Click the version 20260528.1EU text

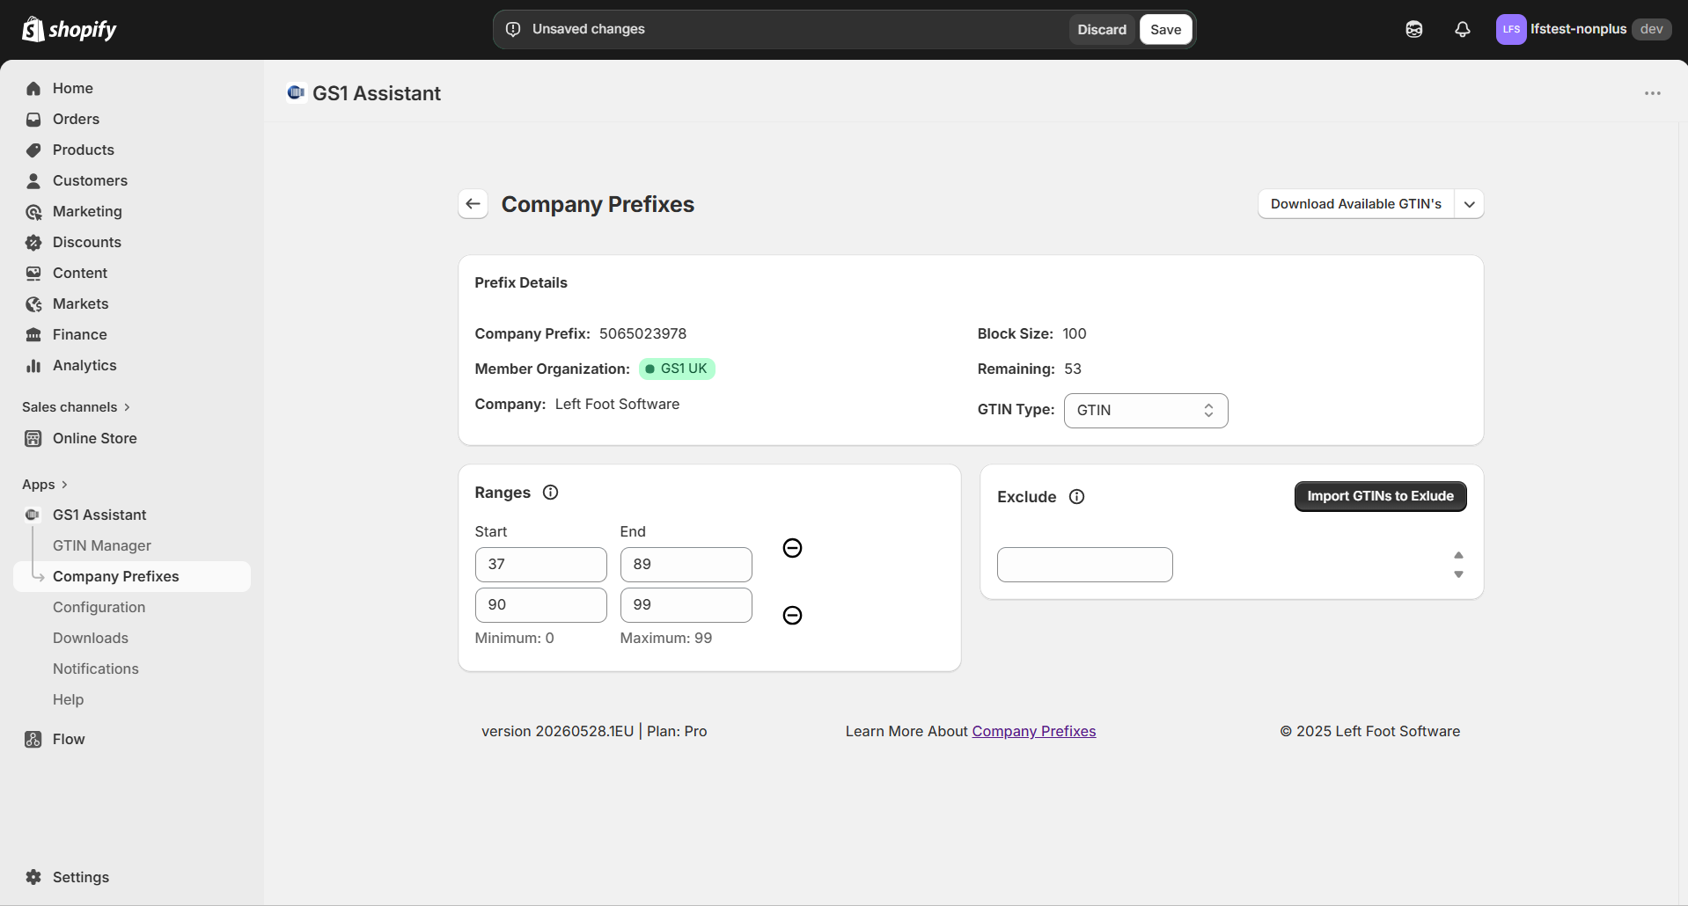tap(558, 731)
